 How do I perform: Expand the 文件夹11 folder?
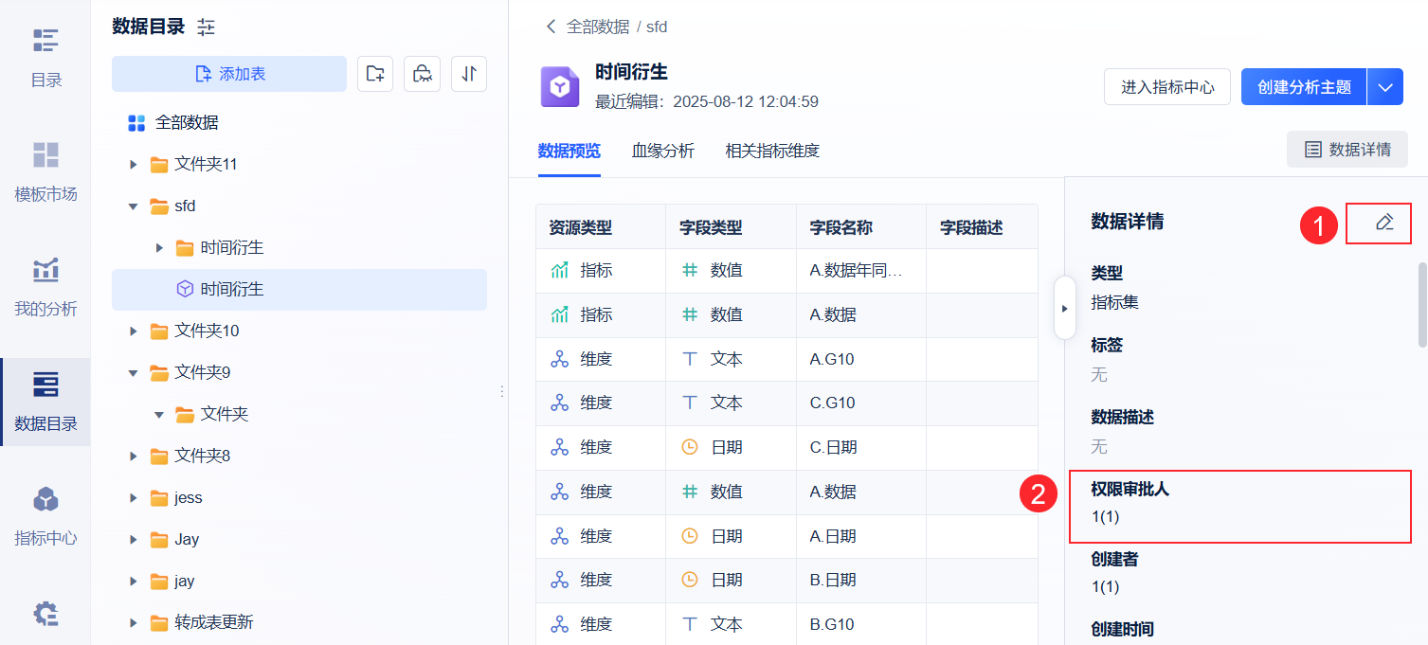[x=134, y=165]
